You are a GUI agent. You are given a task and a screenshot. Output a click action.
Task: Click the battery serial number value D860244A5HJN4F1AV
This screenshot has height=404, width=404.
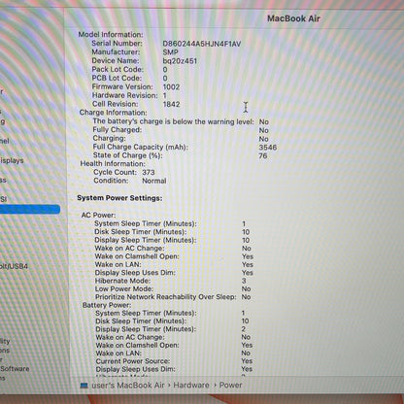coord(202,44)
